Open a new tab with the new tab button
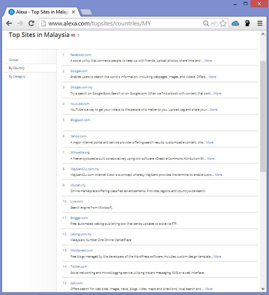 86,12
